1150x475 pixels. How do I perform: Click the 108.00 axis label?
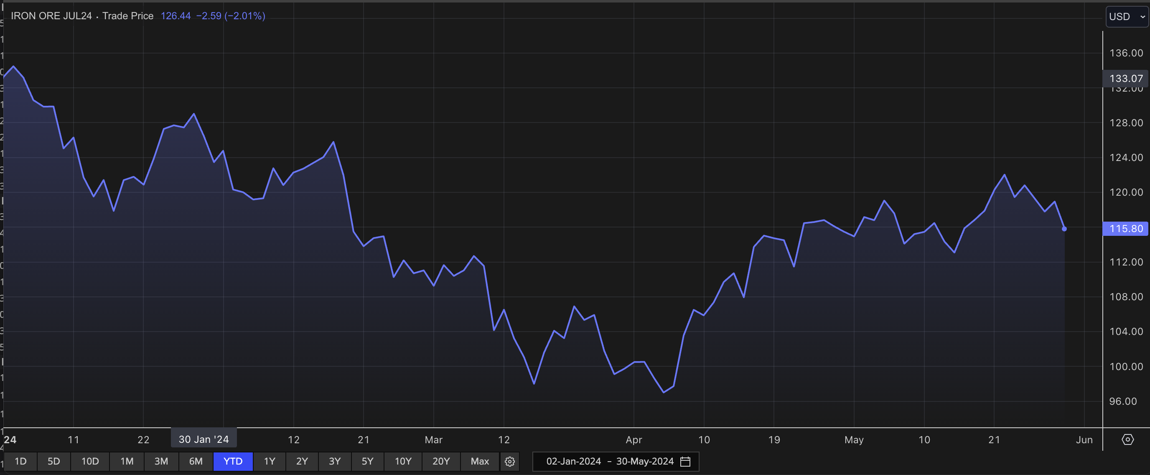coord(1126,297)
